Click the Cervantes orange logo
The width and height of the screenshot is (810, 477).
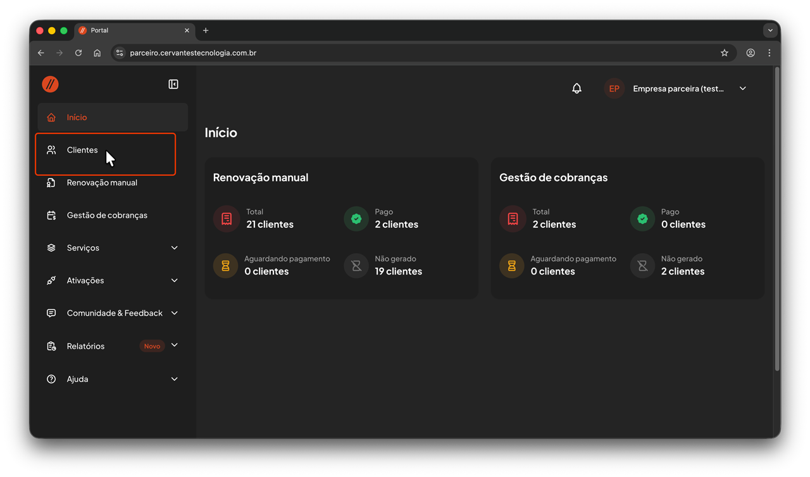coord(51,84)
